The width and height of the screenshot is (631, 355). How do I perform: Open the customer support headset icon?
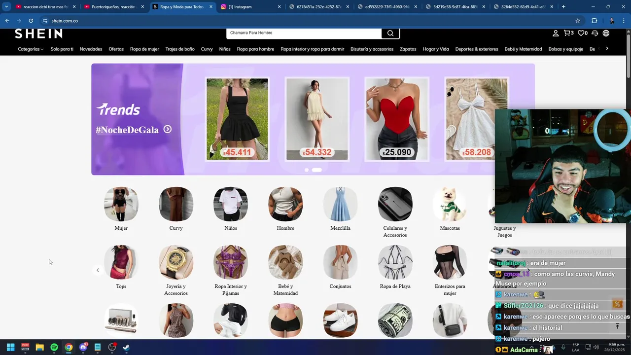point(595,33)
